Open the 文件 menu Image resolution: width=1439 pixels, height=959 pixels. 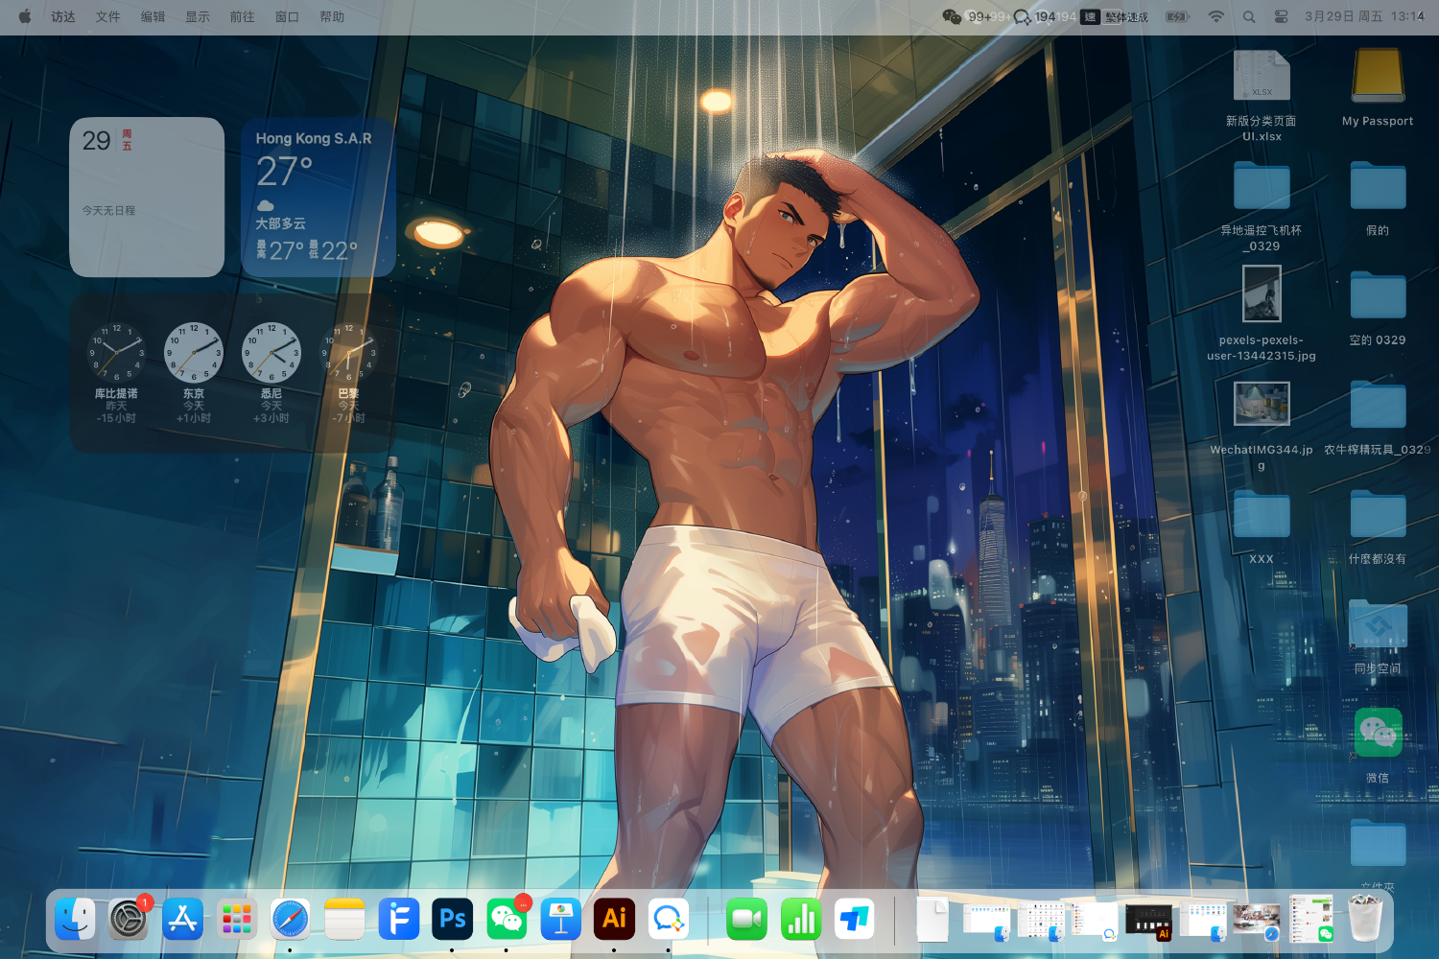pos(107,17)
